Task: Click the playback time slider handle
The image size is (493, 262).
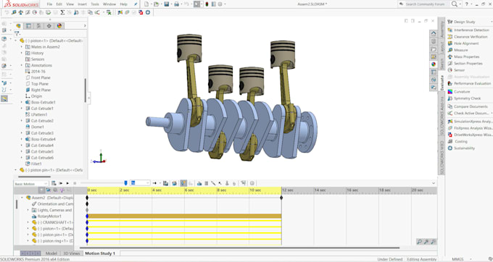Action: tap(125, 183)
